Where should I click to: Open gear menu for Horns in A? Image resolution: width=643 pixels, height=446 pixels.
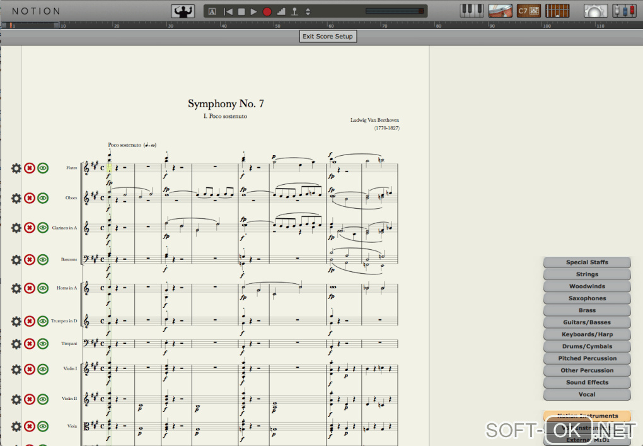coord(16,288)
